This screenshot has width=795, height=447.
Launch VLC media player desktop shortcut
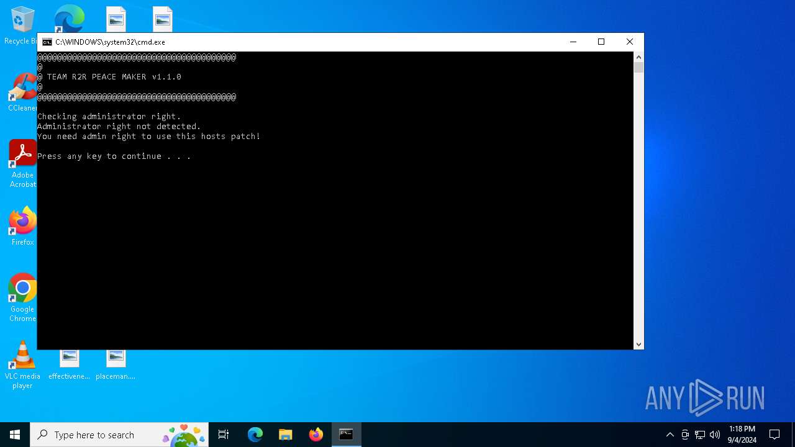[x=22, y=365]
